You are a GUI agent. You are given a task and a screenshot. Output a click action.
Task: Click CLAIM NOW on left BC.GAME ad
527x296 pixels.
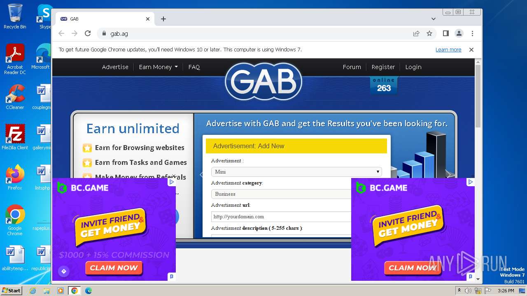point(114,268)
